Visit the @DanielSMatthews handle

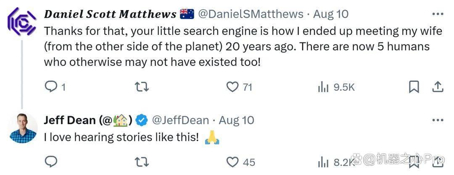251,14
